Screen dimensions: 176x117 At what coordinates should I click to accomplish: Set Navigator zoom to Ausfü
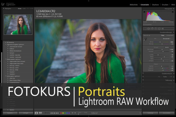point(24,8)
